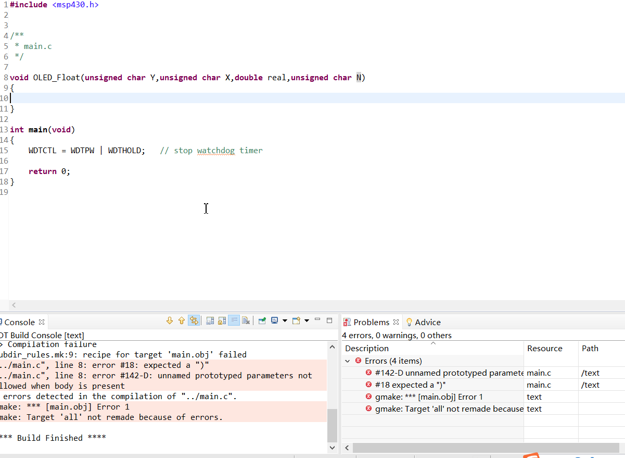Screen dimensions: 625x458
Task: Click WDTCTL on line 15
Action: pos(43,151)
